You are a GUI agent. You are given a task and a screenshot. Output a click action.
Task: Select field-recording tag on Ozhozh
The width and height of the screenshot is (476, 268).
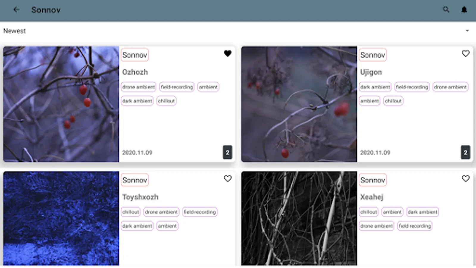tap(177, 87)
